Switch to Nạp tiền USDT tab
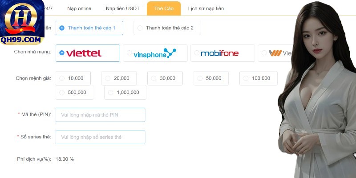Image resolution: width=356 pixels, height=178 pixels. click(123, 8)
